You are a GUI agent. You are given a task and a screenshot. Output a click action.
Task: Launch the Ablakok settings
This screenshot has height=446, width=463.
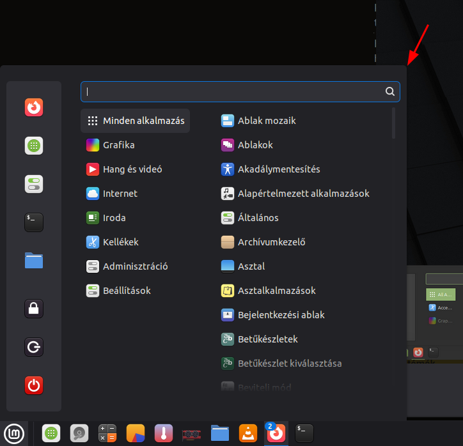247,145
